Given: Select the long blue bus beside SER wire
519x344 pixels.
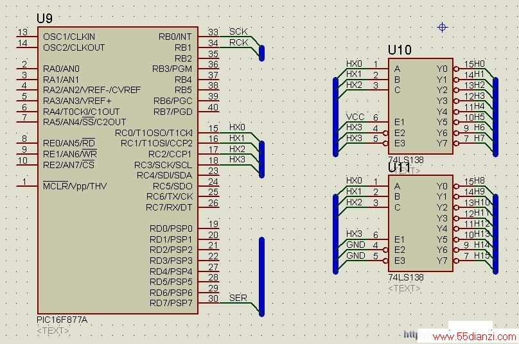Looking at the screenshot, I should pyautogui.click(x=261, y=277).
